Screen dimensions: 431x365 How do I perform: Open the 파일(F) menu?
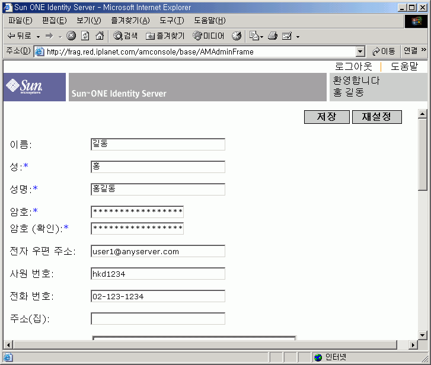(20, 21)
